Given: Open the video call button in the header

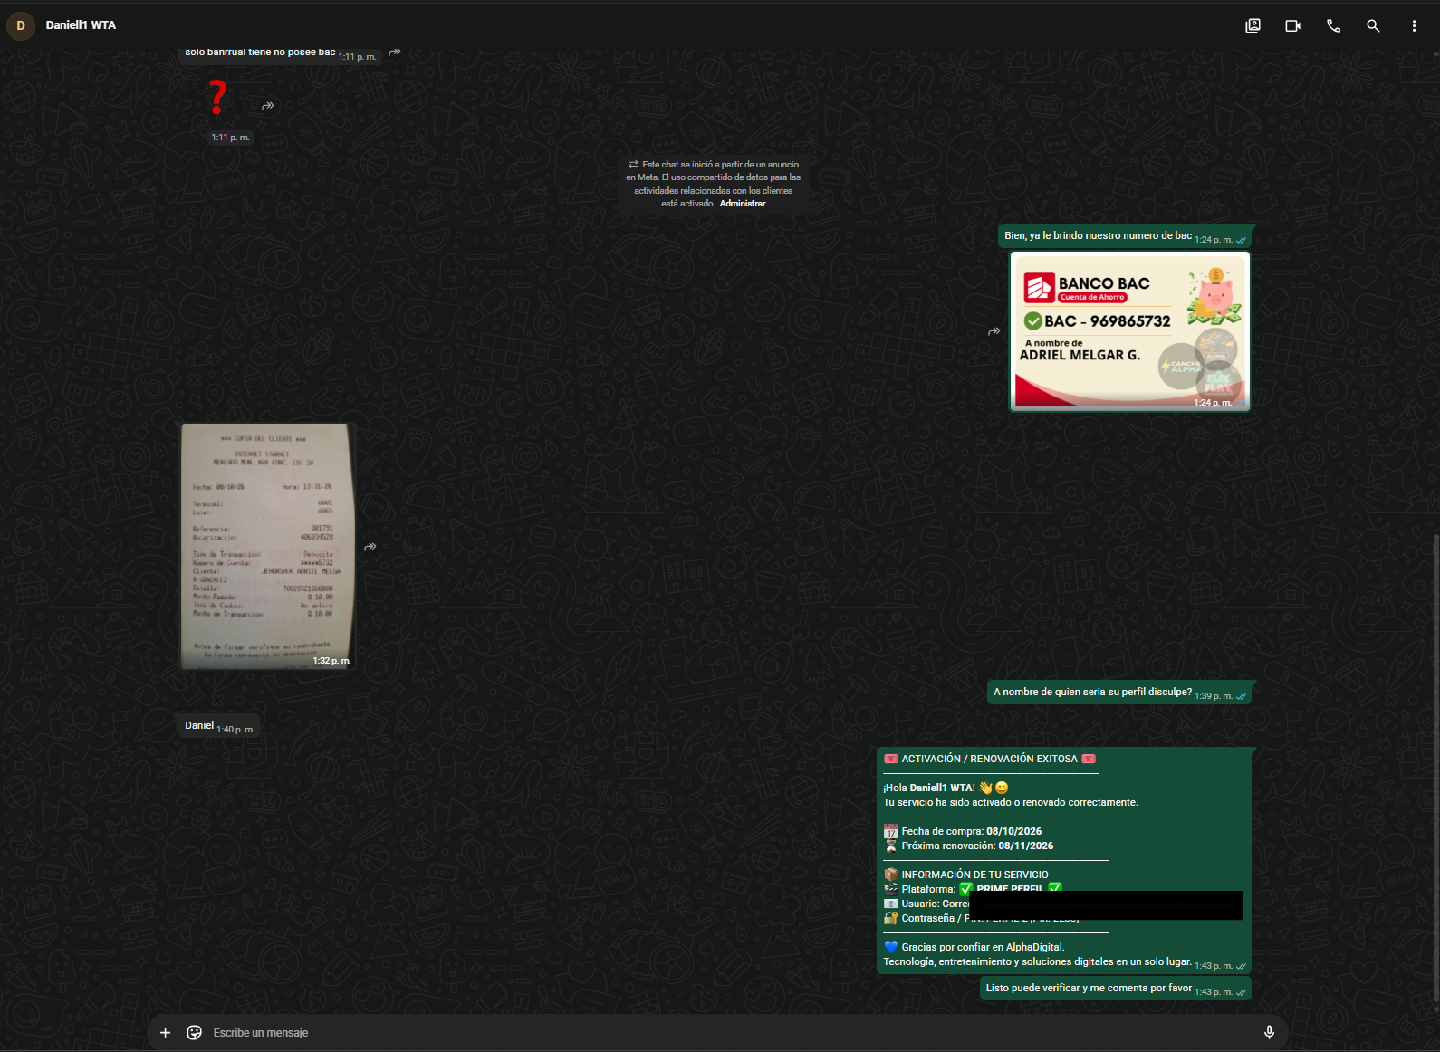Looking at the screenshot, I should 1292,25.
